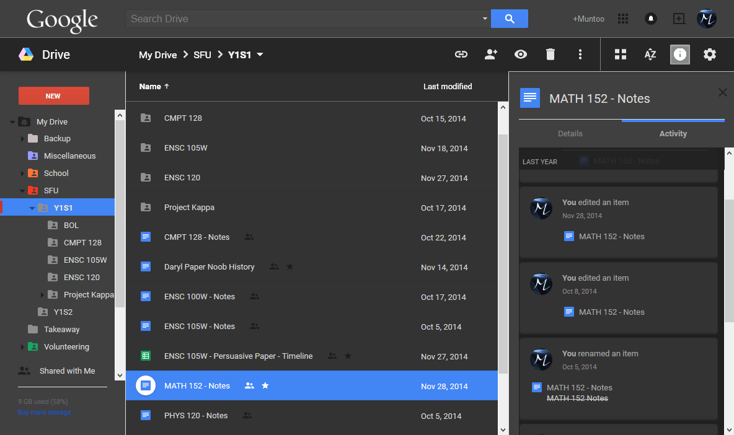Open the more actions three-dot menu
This screenshot has height=435, width=734.
click(x=580, y=55)
